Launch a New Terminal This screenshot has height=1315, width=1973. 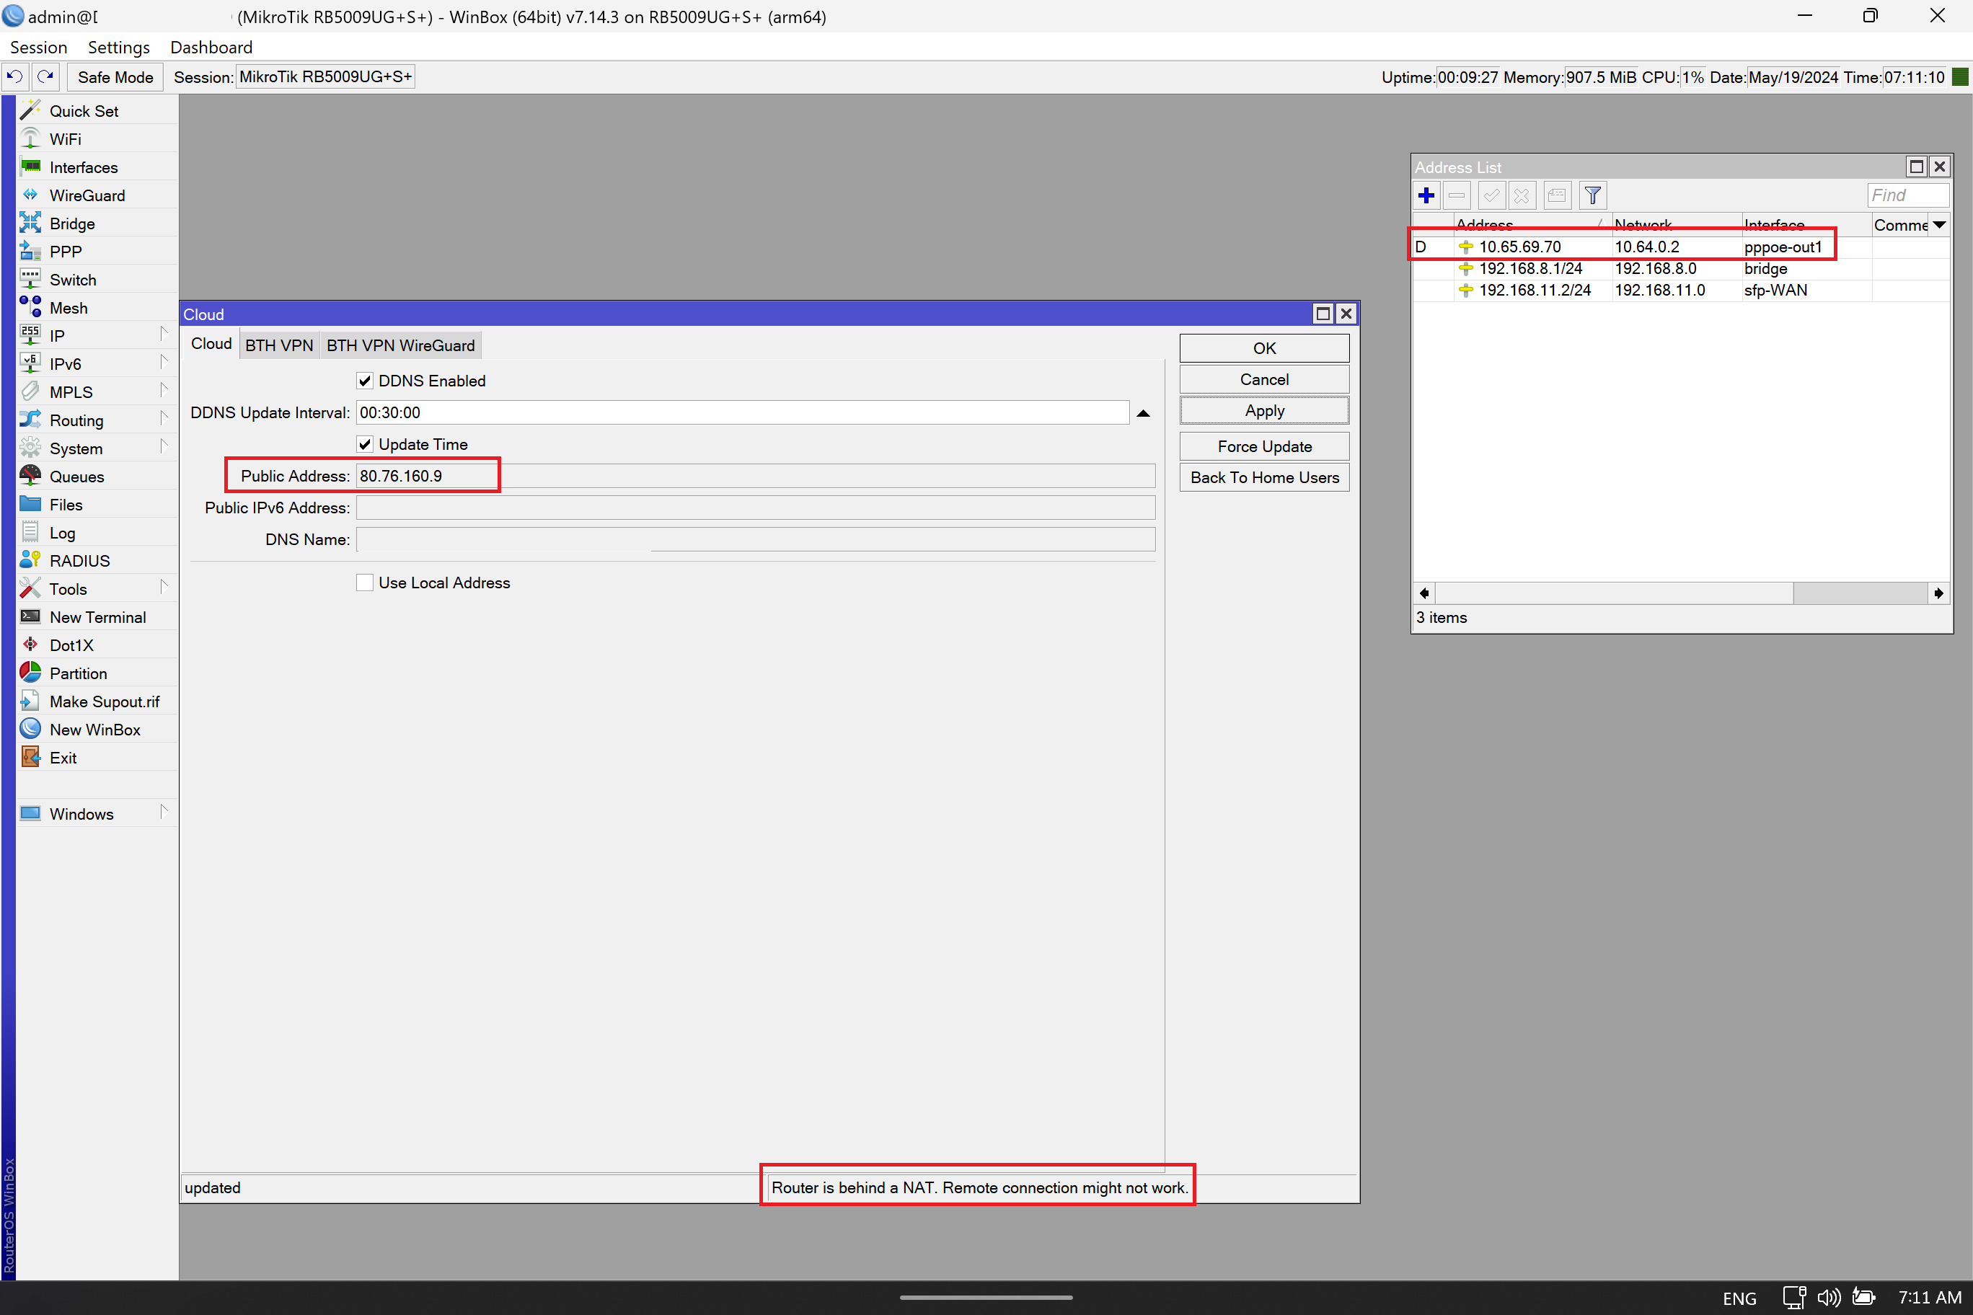pos(97,616)
